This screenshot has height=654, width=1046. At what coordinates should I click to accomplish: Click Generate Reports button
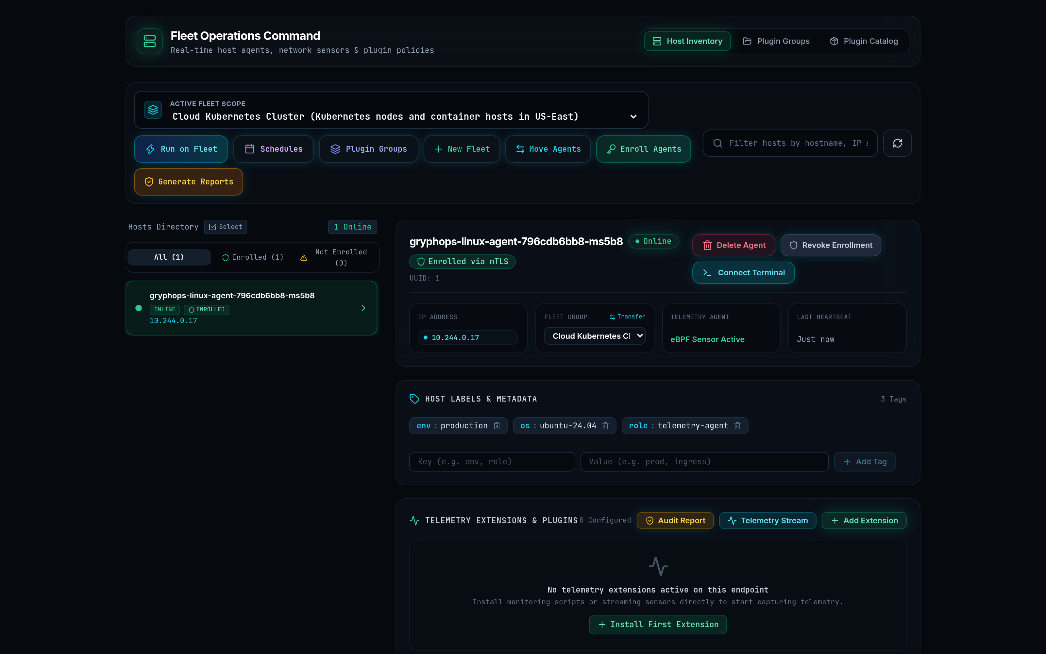[189, 182]
